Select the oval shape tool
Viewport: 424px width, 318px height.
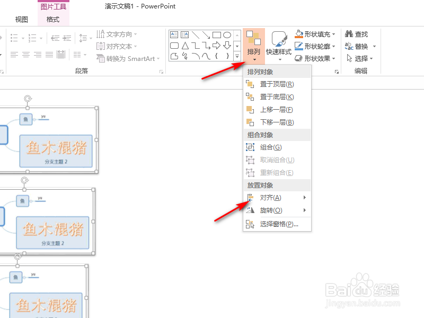(x=227, y=34)
